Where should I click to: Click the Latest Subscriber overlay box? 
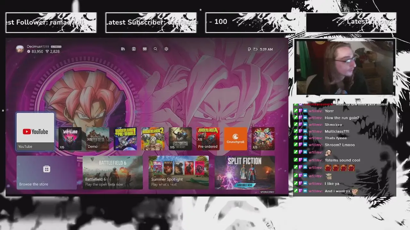(151, 22)
